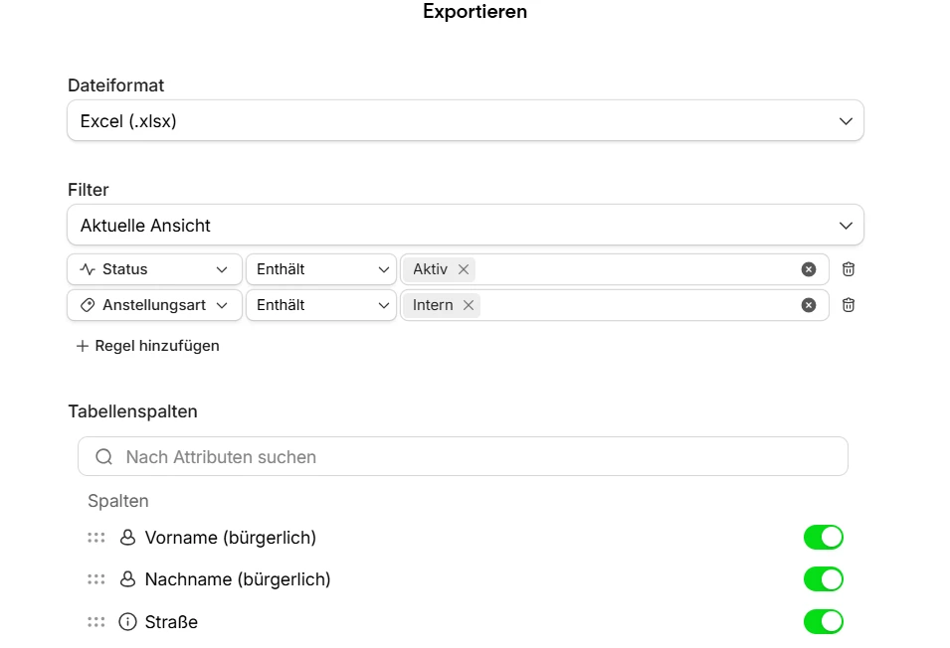
Task: Open the Dateiformat dropdown
Action: [x=465, y=121]
